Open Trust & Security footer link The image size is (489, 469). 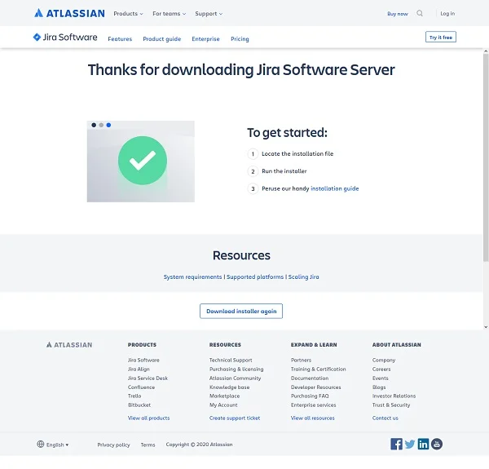pos(391,405)
